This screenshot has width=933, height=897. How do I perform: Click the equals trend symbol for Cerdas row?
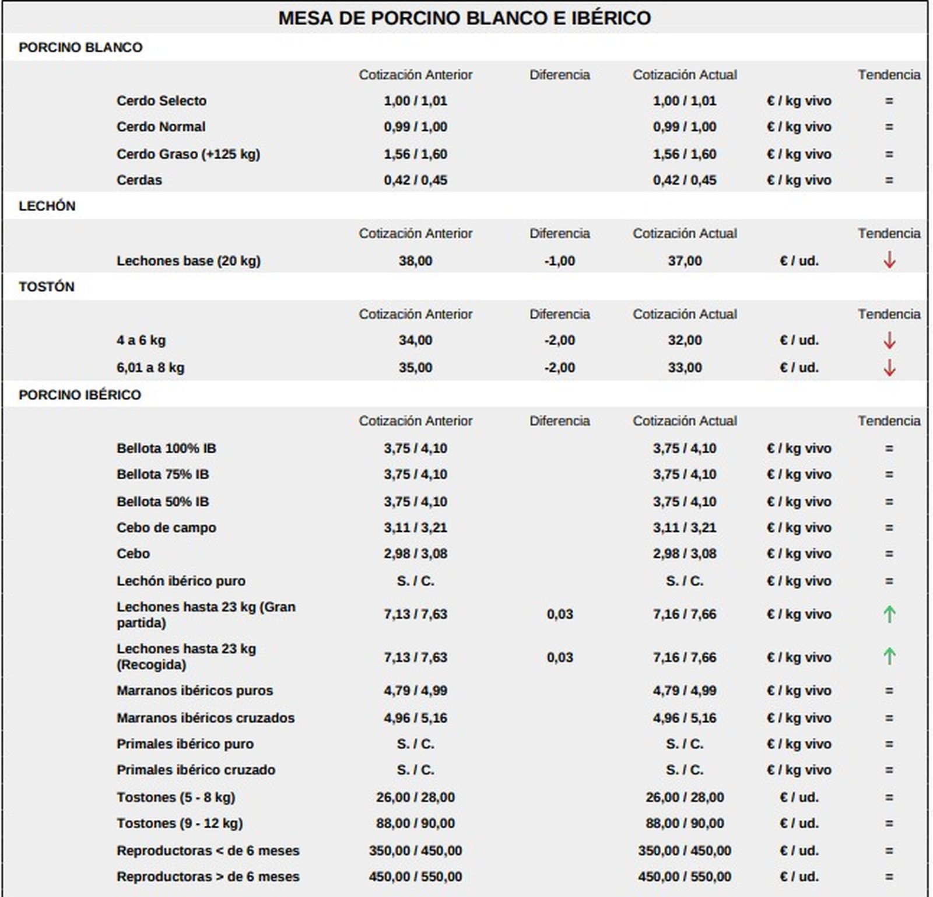click(889, 180)
